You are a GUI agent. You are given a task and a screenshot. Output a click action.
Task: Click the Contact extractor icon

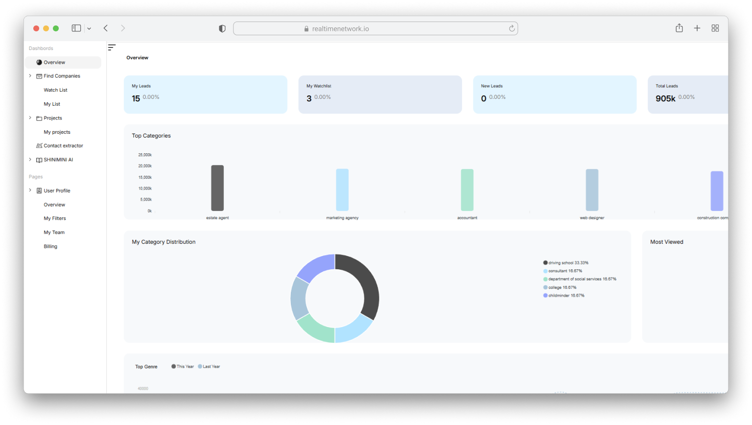click(39, 146)
